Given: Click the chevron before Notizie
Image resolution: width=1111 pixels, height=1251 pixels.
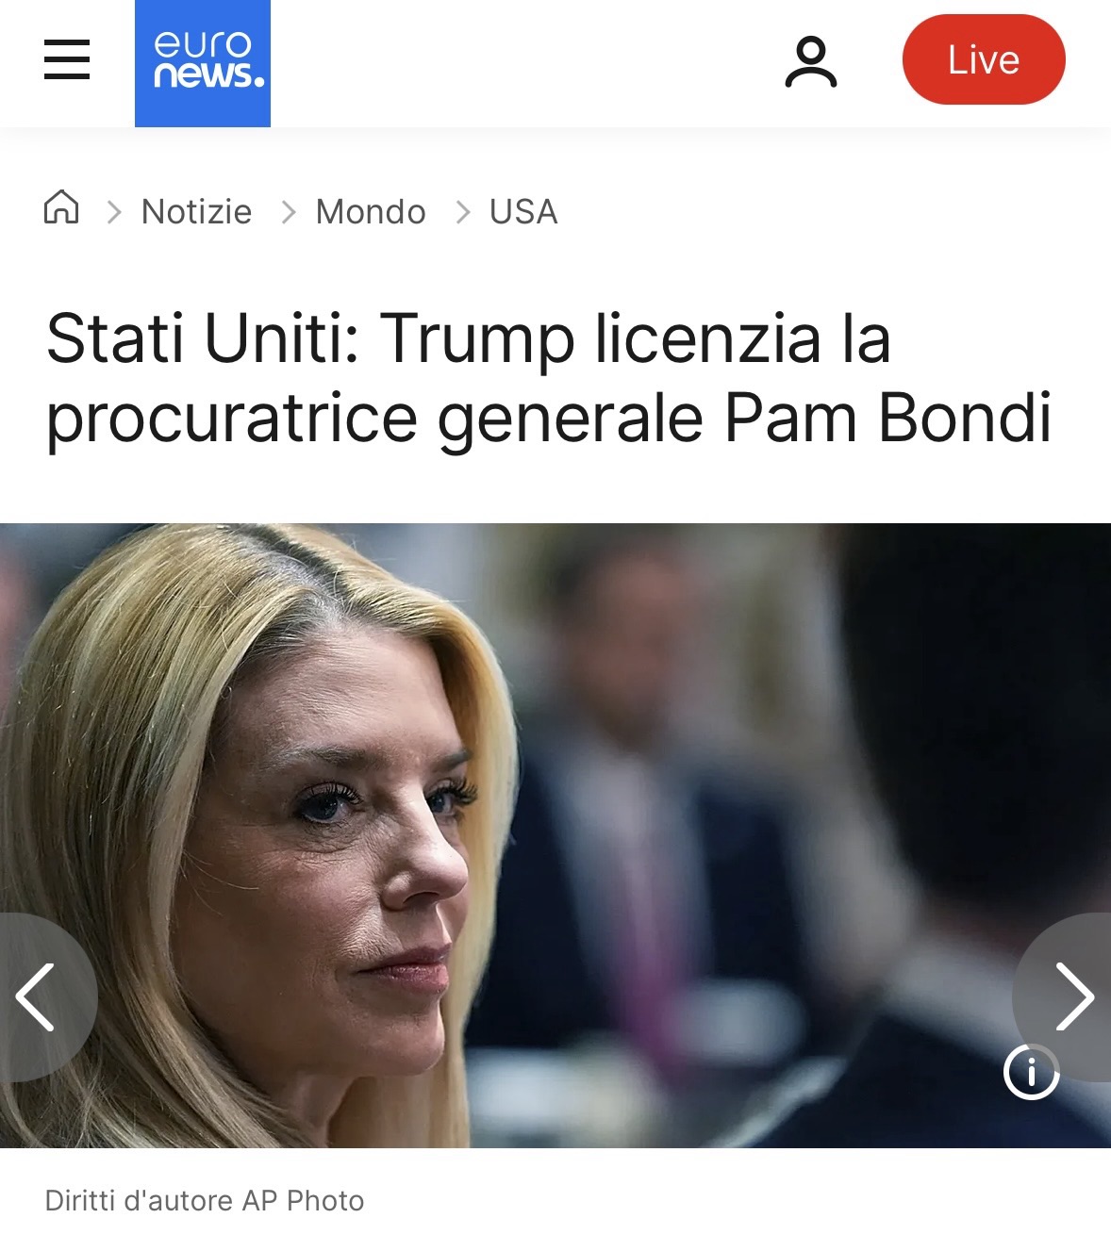Looking at the screenshot, I should point(114,212).
